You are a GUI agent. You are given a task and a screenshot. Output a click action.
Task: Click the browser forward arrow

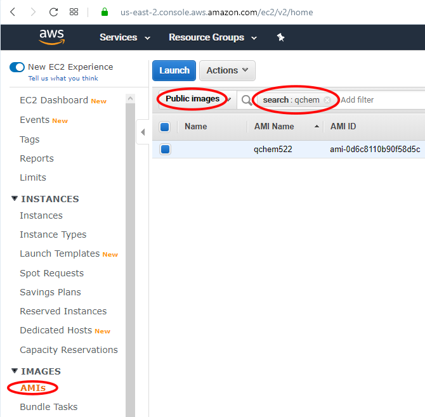[33, 12]
